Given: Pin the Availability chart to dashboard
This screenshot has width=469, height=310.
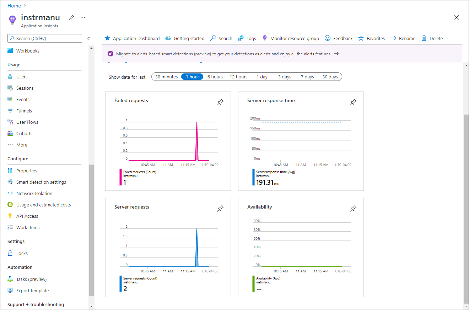Looking at the screenshot, I should point(353,209).
